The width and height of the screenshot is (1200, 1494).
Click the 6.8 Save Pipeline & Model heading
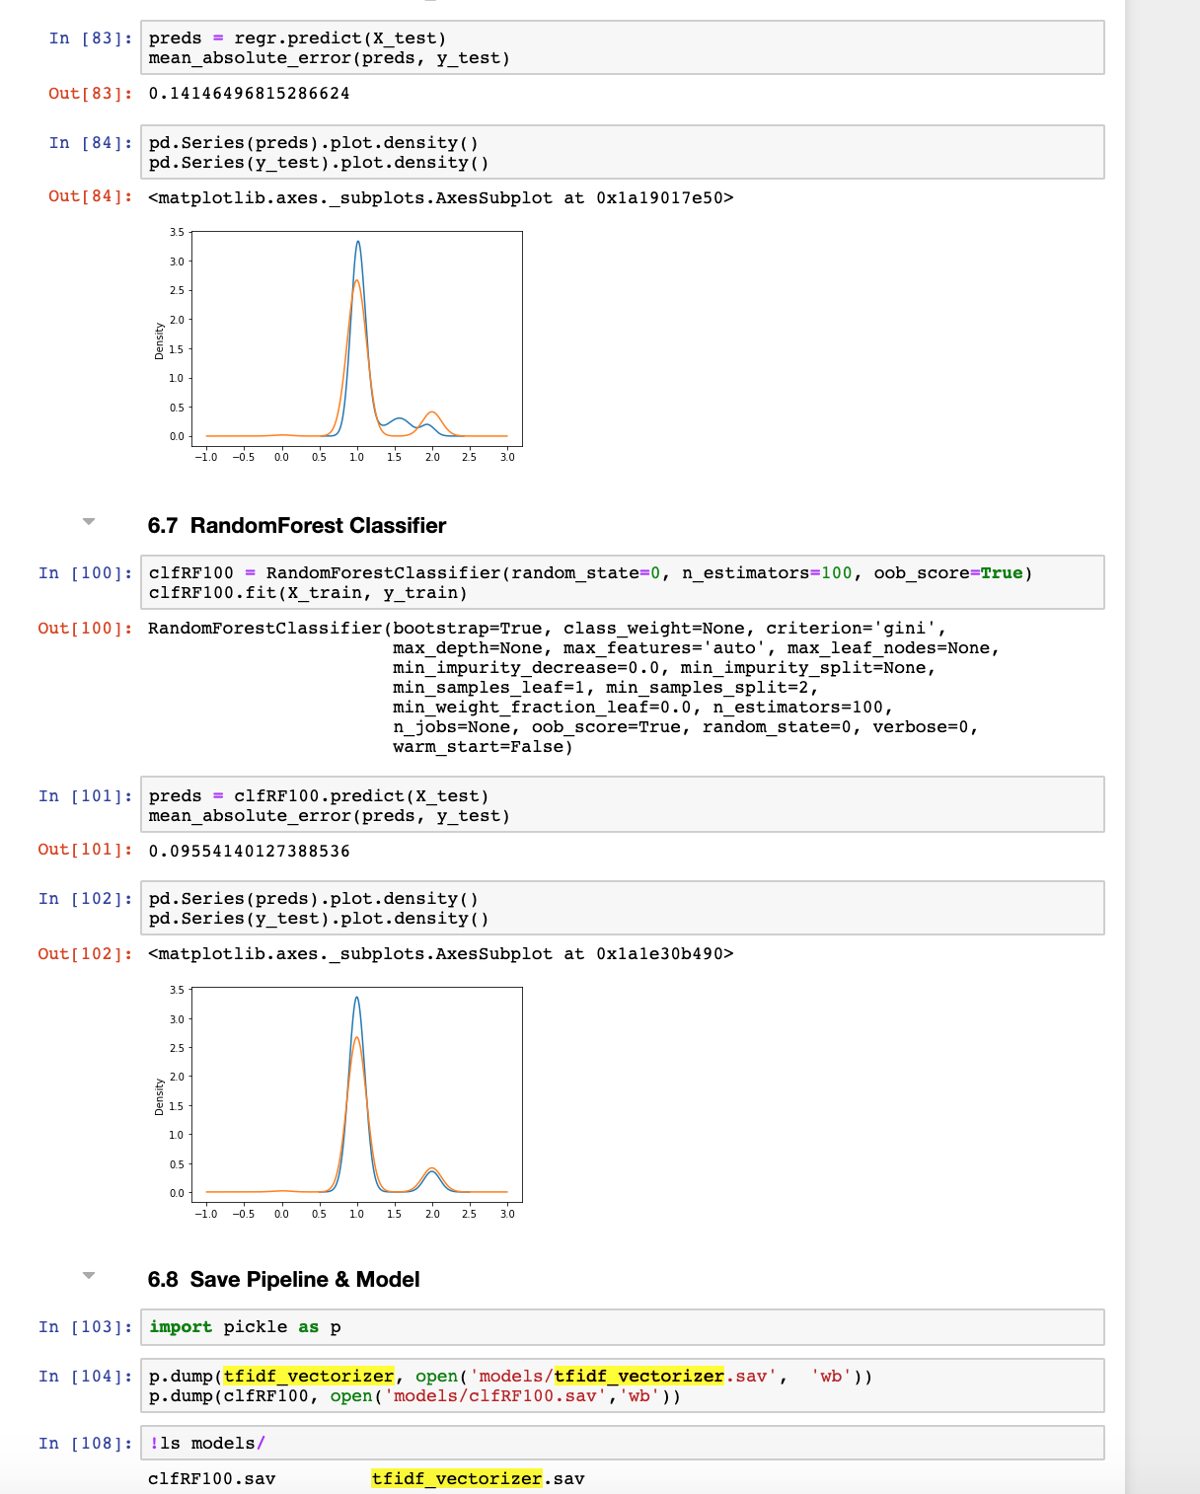coord(284,1280)
